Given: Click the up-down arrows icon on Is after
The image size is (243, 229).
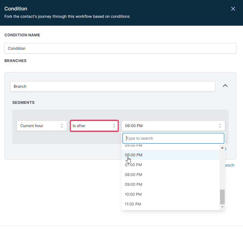Looking at the screenshot, I should (x=114, y=126).
